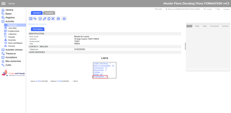231x113 pixels.
Task: Click the print icon
Action: pyautogui.click(x=58, y=19)
